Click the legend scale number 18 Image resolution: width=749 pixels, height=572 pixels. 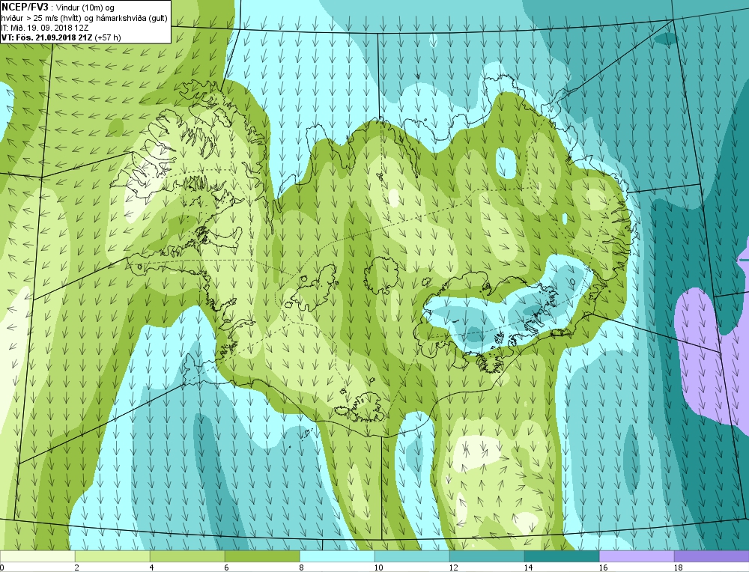pos(679,568)
